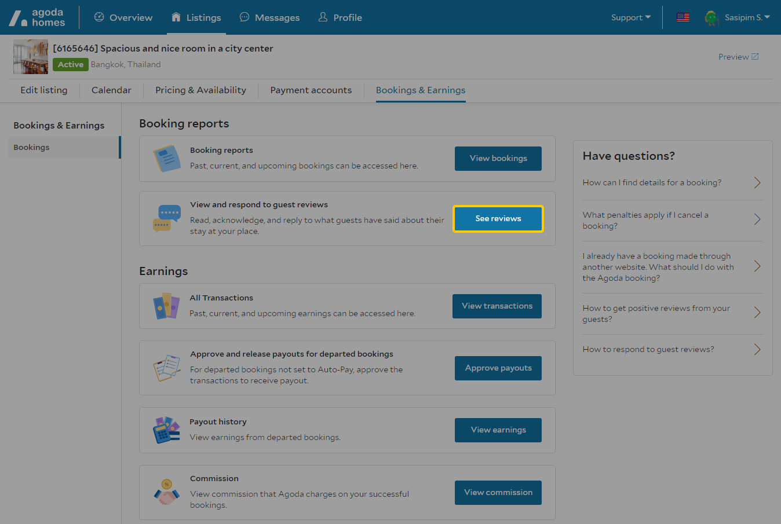Viewport: 781px width, 524px height.
Task: Click the Approve payouts button
Action: 498,368
